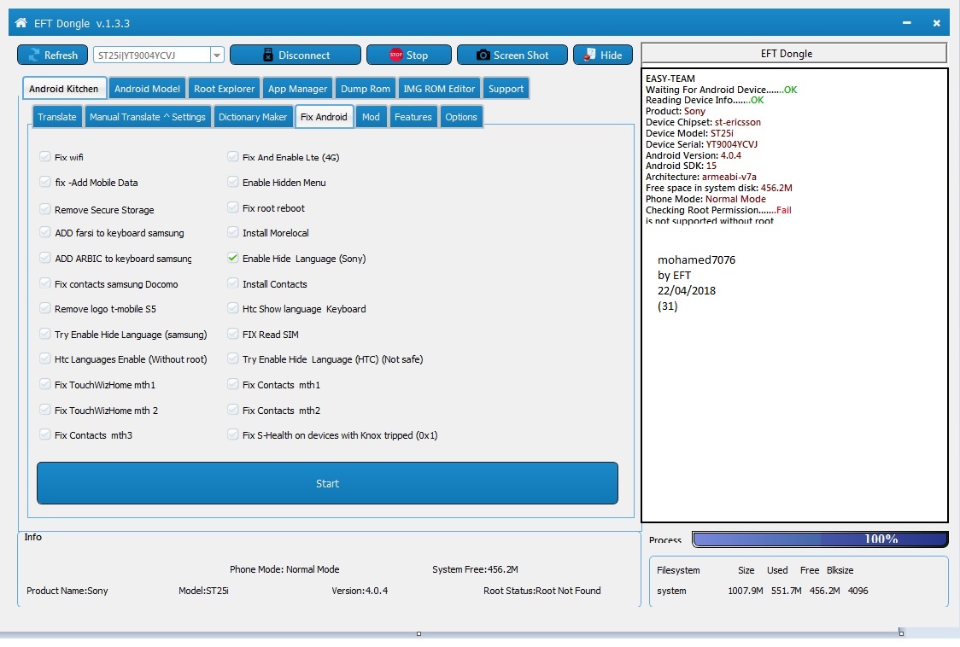Click 'Android Version: 4.0.4' log line

(693, 155)
